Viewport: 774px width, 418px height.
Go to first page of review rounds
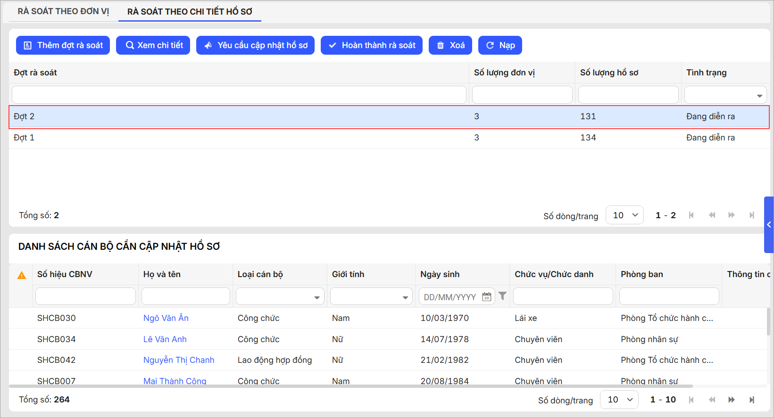pos(691,215)
